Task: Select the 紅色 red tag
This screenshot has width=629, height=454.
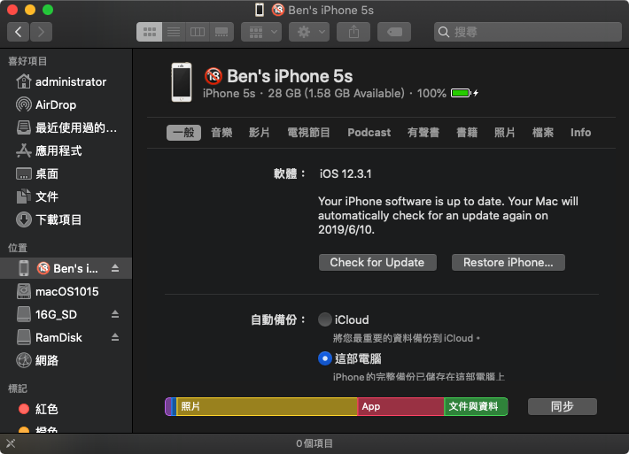Action: (x=66, y=409)
